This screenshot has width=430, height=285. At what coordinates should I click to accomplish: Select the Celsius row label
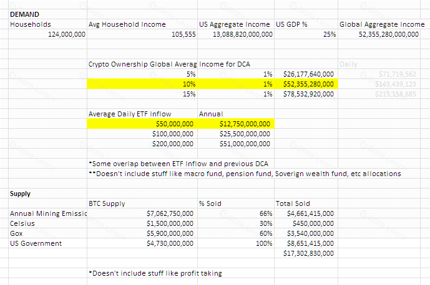tap(47, 223)
